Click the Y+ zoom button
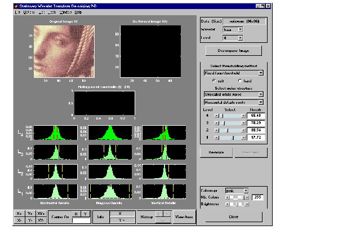This screenshot has height=234, width=338. point(30,214)
